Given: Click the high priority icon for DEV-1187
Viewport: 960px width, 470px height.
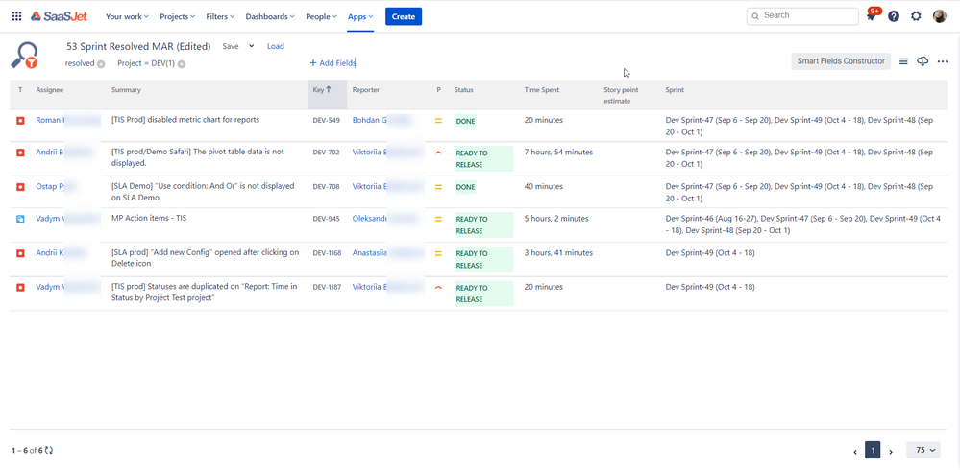Looking at the screenshot, I should pos(438,287).
